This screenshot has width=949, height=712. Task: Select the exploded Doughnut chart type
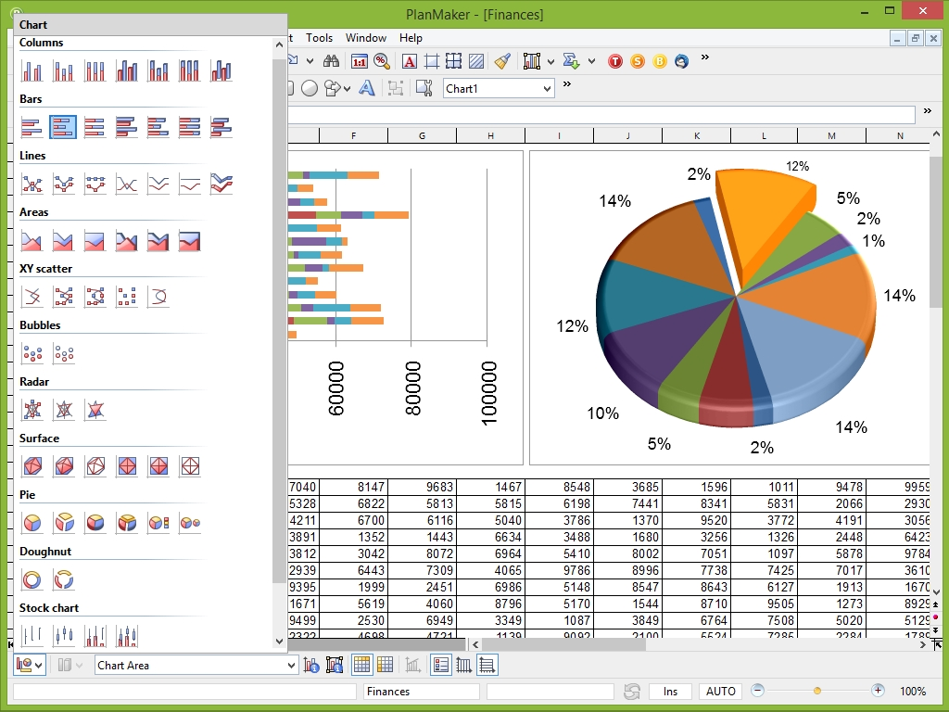(x=64, y=579)
